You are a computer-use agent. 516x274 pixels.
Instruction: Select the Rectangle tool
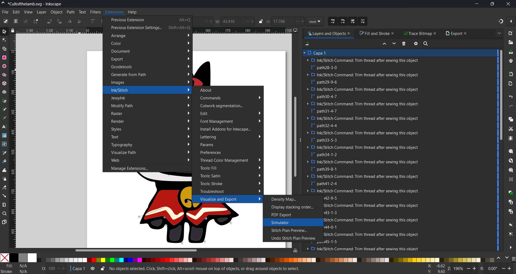(4, 57)
